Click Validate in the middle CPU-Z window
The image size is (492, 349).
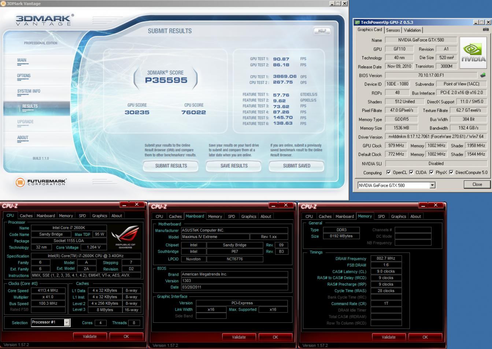[x=239, y=337]
